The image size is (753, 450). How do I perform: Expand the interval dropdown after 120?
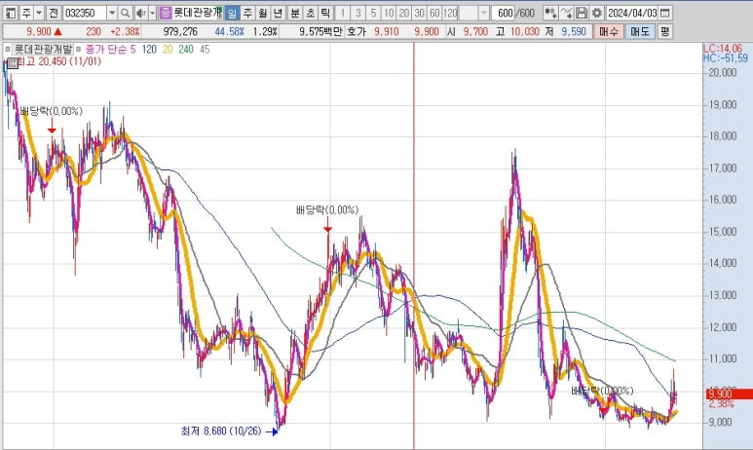pos(484,13)
